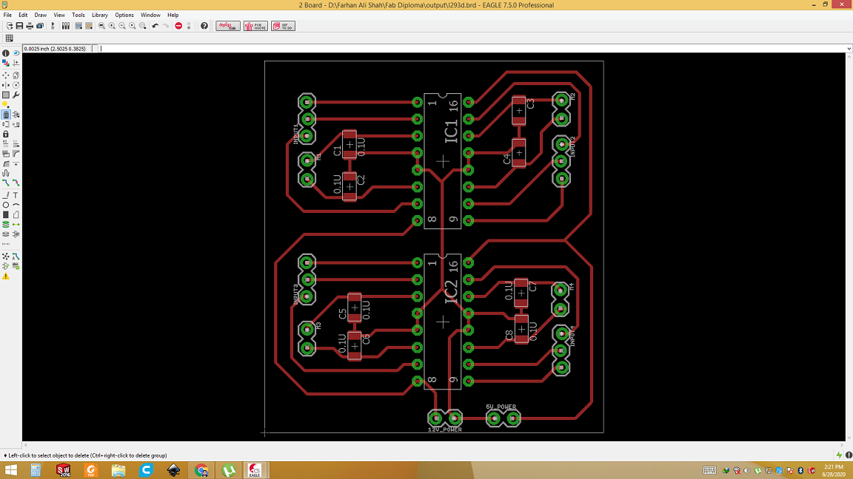
Task: Select the Group tool
Action: click(x=5, y=95)
